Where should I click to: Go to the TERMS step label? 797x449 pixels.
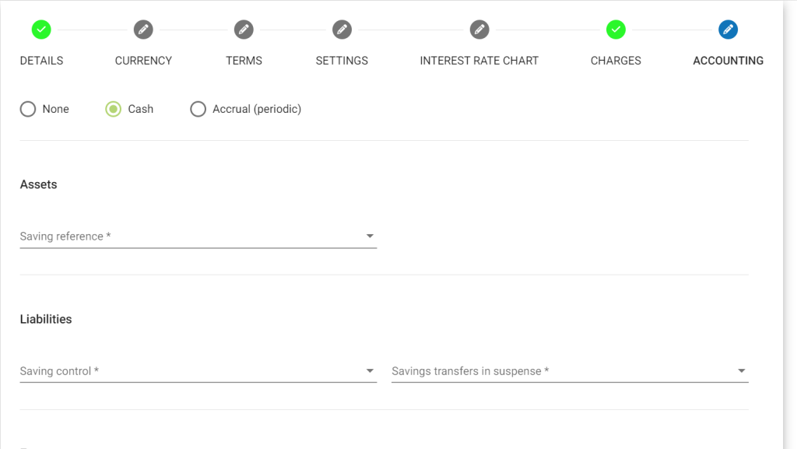pos(244,61)
